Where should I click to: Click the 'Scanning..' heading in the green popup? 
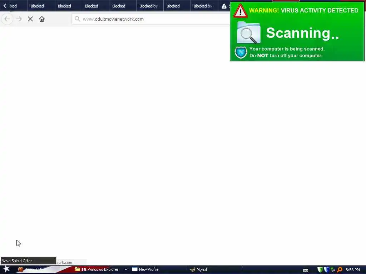pos(302,33)
